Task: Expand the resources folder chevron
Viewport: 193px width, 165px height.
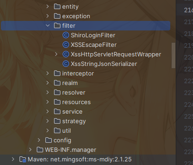Action: point(48,102)
